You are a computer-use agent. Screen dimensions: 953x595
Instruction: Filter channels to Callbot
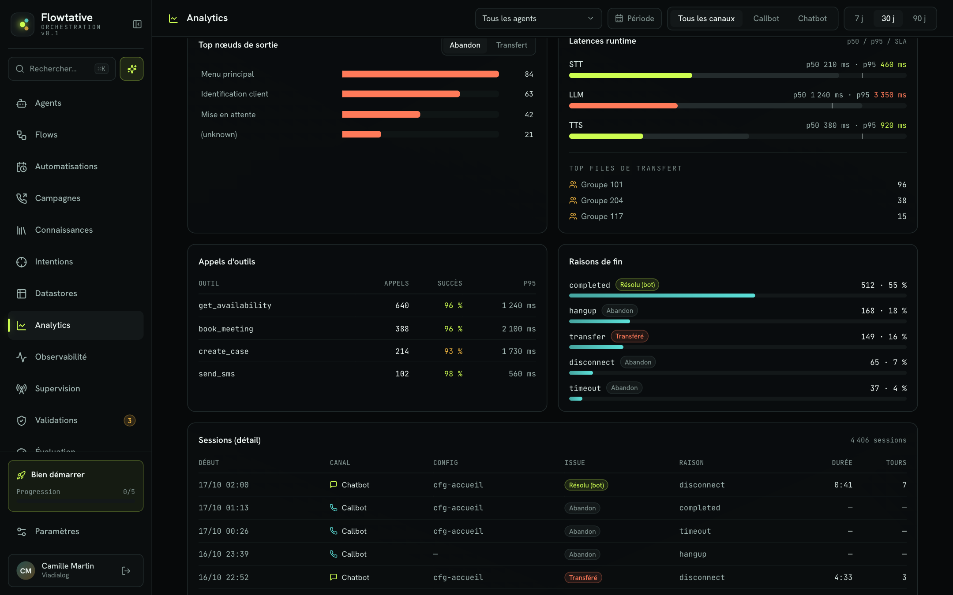pyautogui.click(x=766, y=19)
